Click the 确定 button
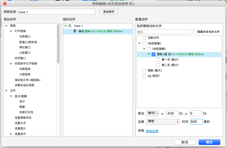This screenshot has width=227, height=148. tap(209, 142)
